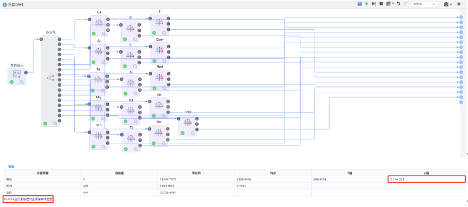Select the Ca analysis node
Viewport: 468px width, 207px height.
point(99,22)
